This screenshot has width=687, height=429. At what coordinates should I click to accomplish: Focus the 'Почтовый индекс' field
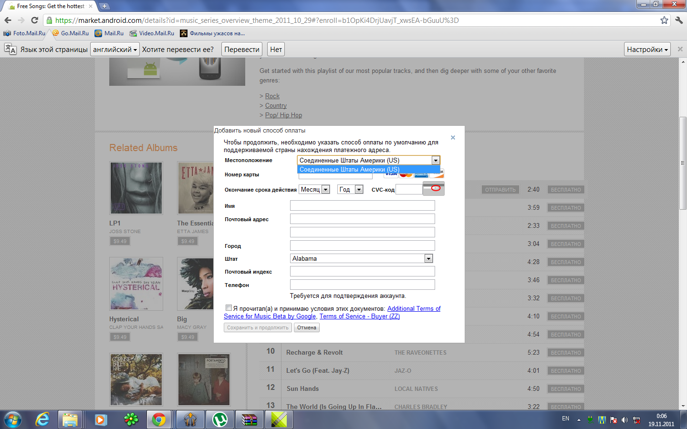click(x=363, y=271)
